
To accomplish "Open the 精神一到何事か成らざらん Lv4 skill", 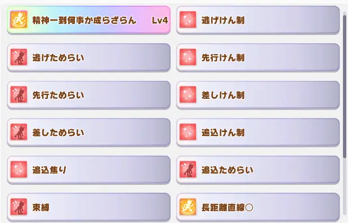I will point(88,20).
